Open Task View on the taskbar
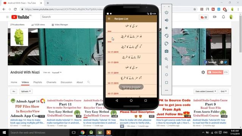This screenshot has height=136, width=242. (74, 133)
